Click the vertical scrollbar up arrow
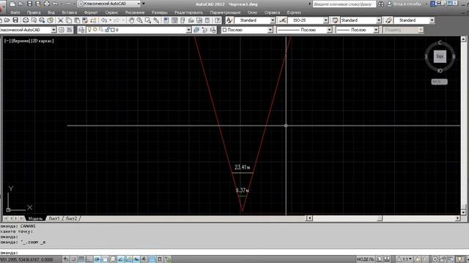469x263 pixels. pos(463,39)
